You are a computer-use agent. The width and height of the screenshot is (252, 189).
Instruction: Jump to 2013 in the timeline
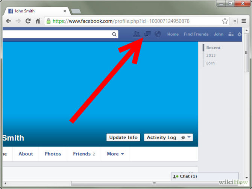[x=211, y=55]
